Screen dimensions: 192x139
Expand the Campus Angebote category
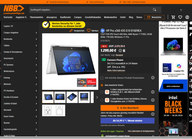(36, 33)
